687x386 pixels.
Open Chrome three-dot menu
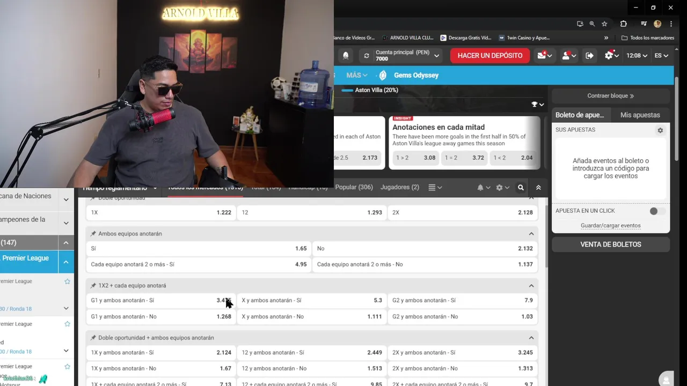(x=670, y=24)
